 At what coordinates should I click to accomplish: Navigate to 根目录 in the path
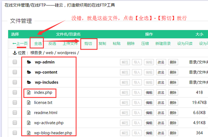click(x=36, y=53)
